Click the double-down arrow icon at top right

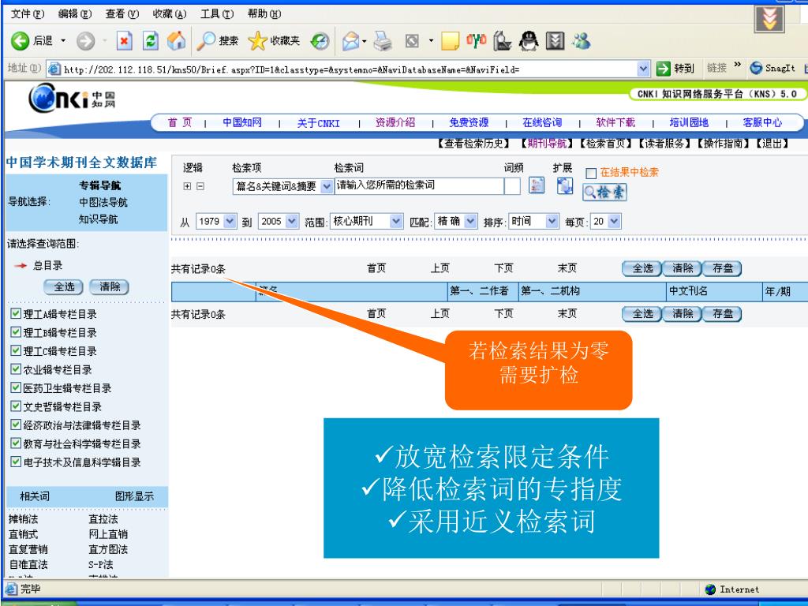tap(769, 19)
